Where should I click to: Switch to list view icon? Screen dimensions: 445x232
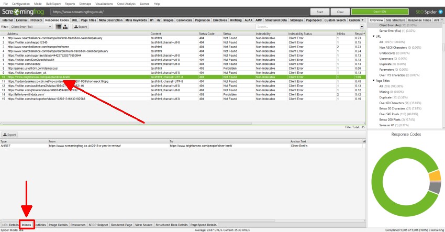59,26
